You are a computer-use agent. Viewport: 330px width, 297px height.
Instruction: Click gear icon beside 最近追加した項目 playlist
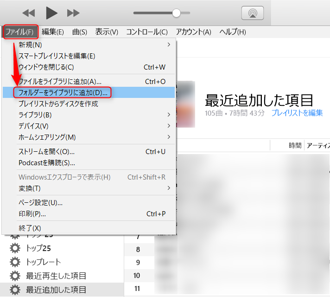click(15, 290)
